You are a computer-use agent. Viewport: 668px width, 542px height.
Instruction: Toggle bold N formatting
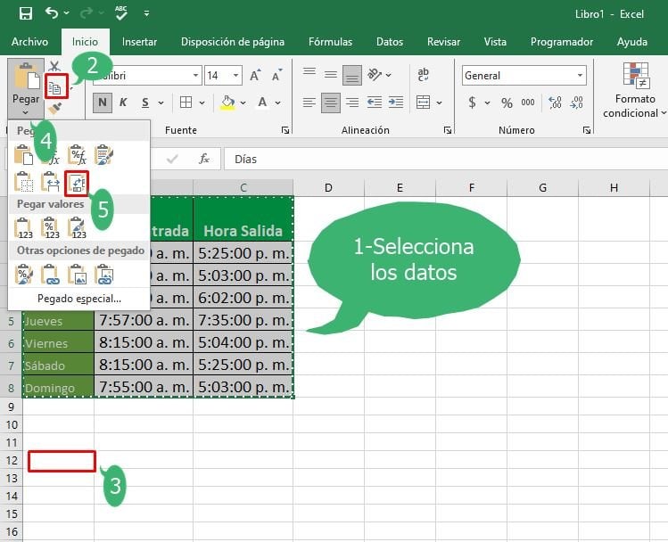point(103,103)
